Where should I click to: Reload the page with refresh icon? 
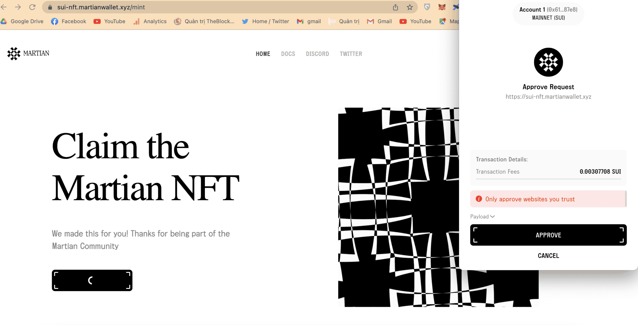click(x=32, y=7)
